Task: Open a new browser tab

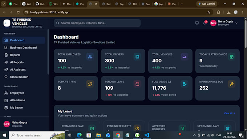Action: tap(182, 4)
